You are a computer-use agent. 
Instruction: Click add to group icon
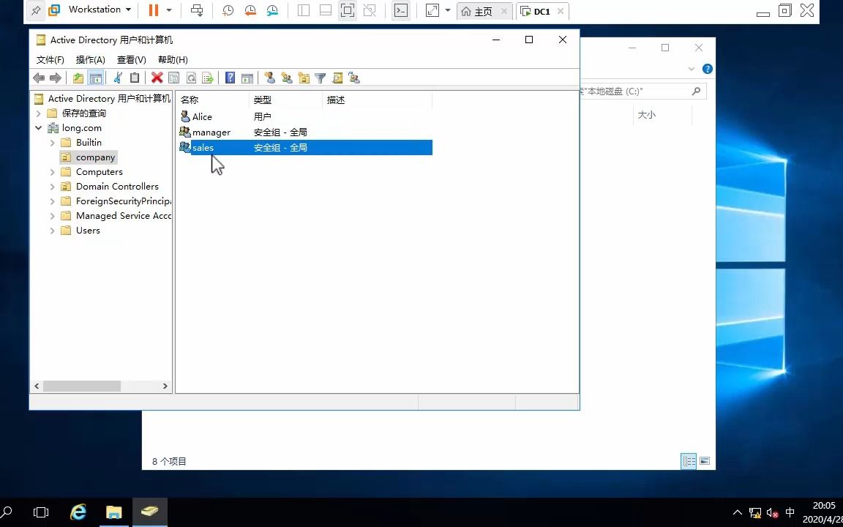[353, 78]
